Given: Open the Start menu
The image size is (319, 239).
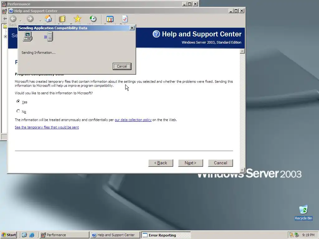Looking at the screenshot, I should click(x=8, y=235).
